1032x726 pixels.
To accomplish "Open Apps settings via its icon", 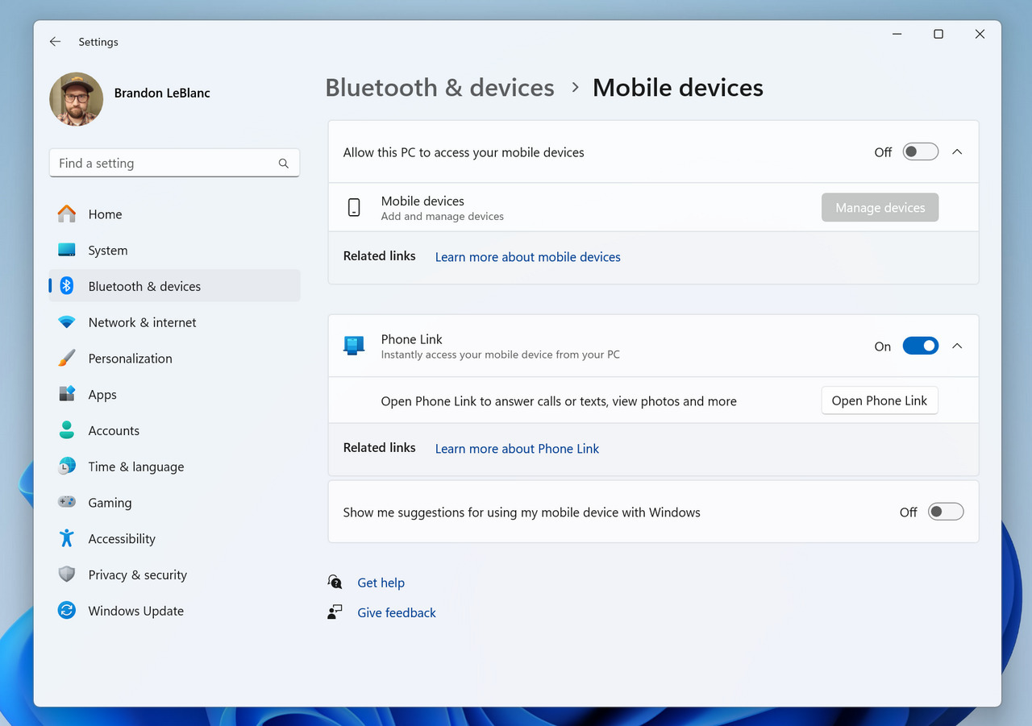I will click(66, 395).
